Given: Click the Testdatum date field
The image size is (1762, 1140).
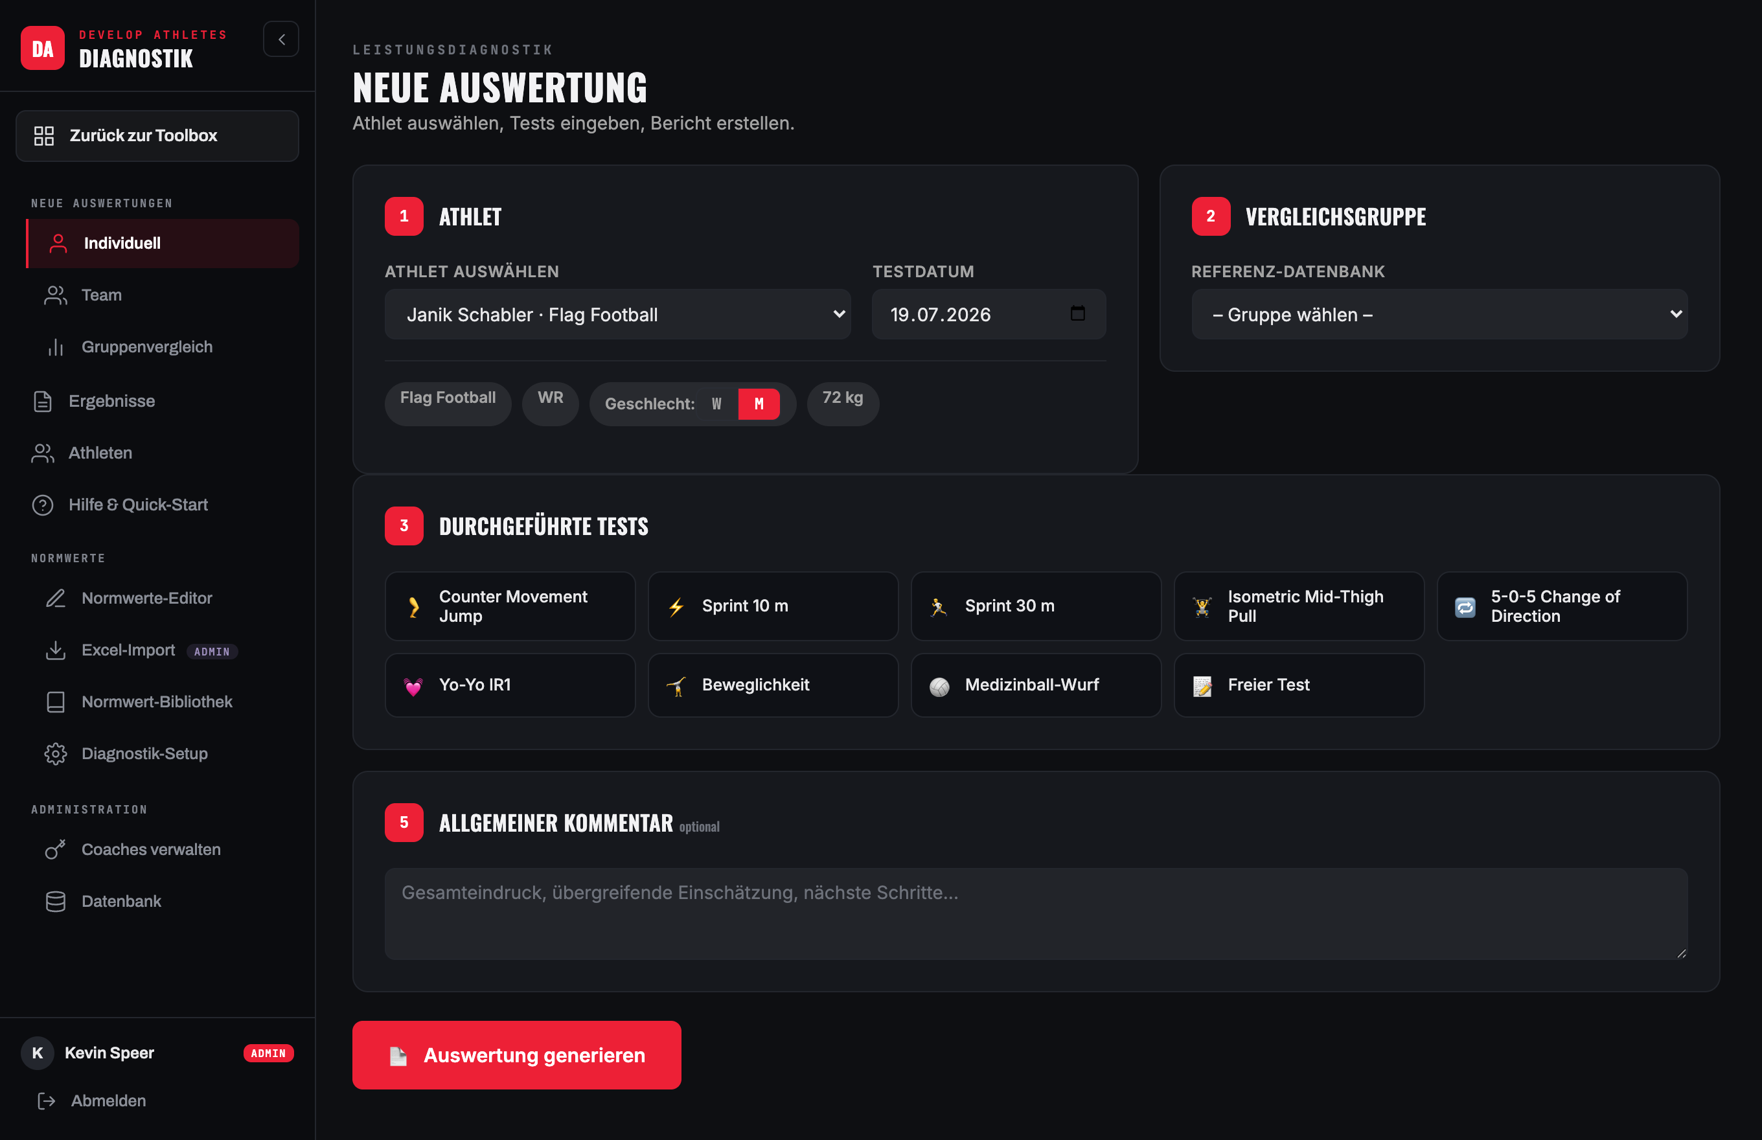Looking at the screenshot, I should coord(989,315).
